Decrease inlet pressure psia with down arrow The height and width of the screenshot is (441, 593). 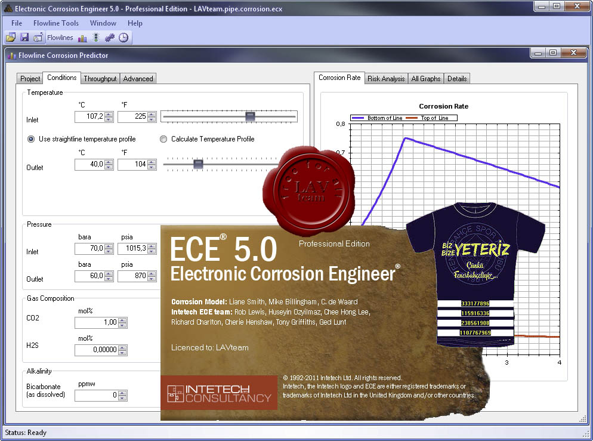152,251
